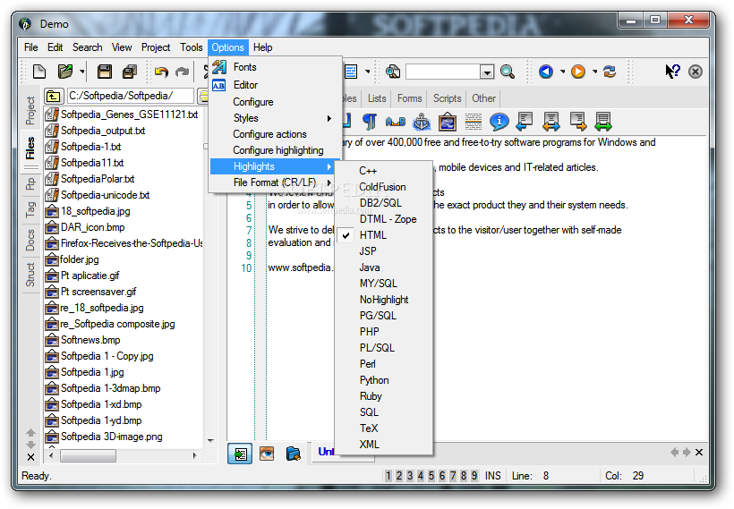
Task: Open dropdown arrow next to Open folder icon
Action: (82, 72)
